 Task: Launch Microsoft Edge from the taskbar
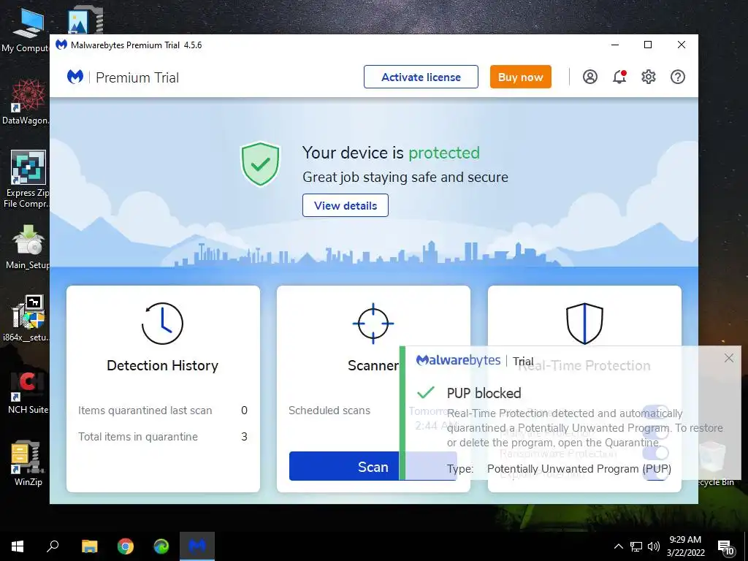pos(161,546)
